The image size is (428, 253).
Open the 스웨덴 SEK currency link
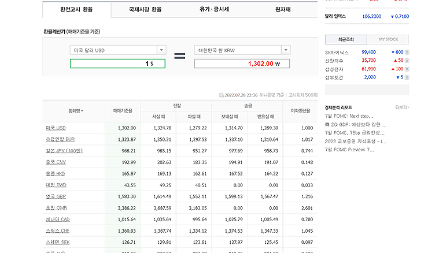[x=58, y=243]
